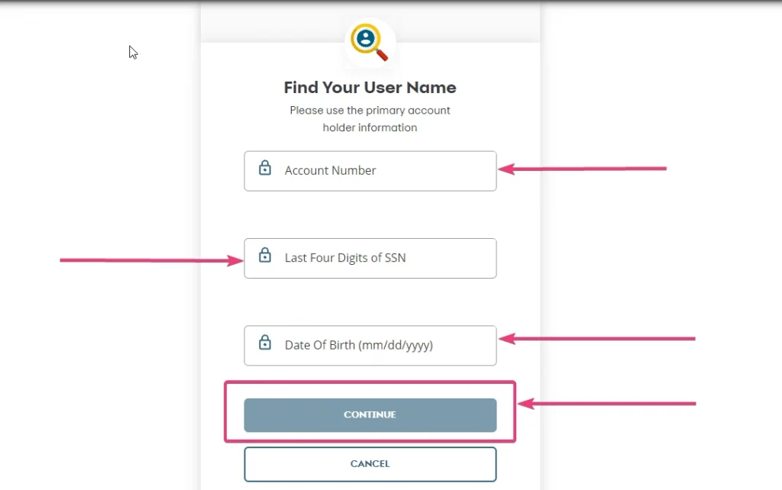
Task: Click the "Find Your User Name" heading
Action: click(370, 87)
